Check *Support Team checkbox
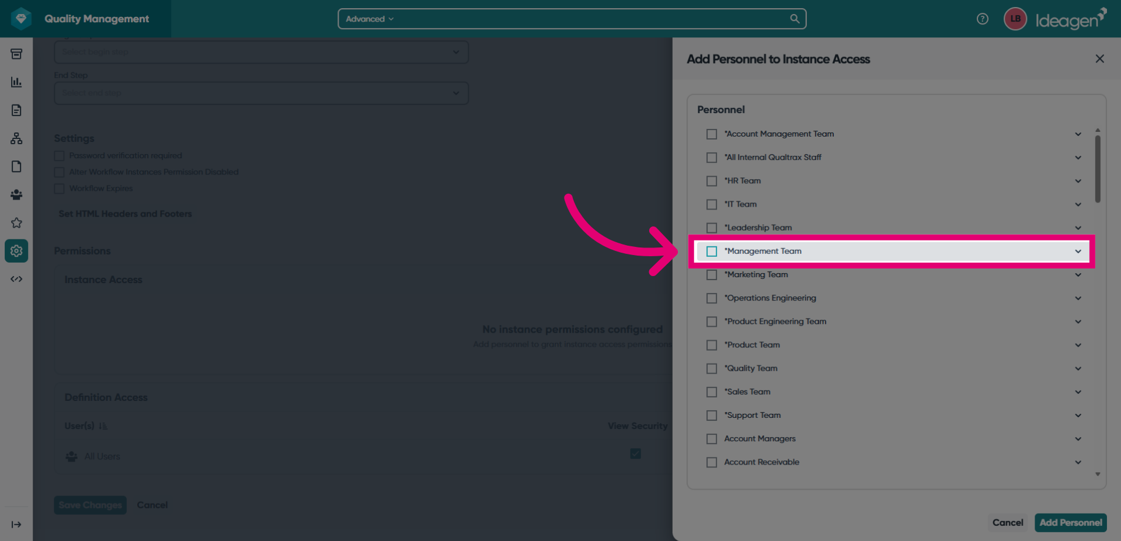Image resolution: width=1121 pixels, height=541 pixels. click(712, 416)
